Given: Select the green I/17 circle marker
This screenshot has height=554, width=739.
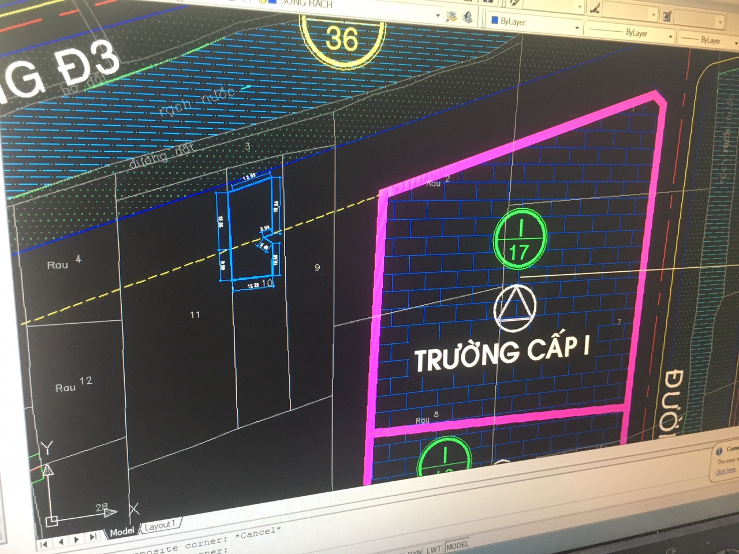Looking at the screenshot, I should (520, 239).
